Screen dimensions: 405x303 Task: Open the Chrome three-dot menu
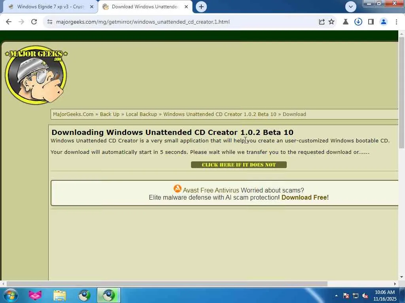pyautogui.click(x=396, y=22)
